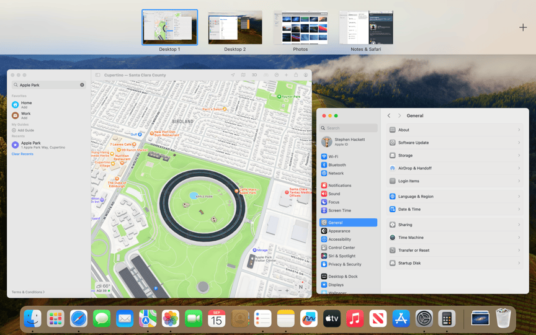Screen dimensions: 536x335
Task: Open Finder from the Dock
Action: click(33, 319)
